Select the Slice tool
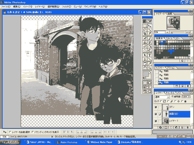Image resolution: width=194 pixels, height=145 pixels. (150, 34)
